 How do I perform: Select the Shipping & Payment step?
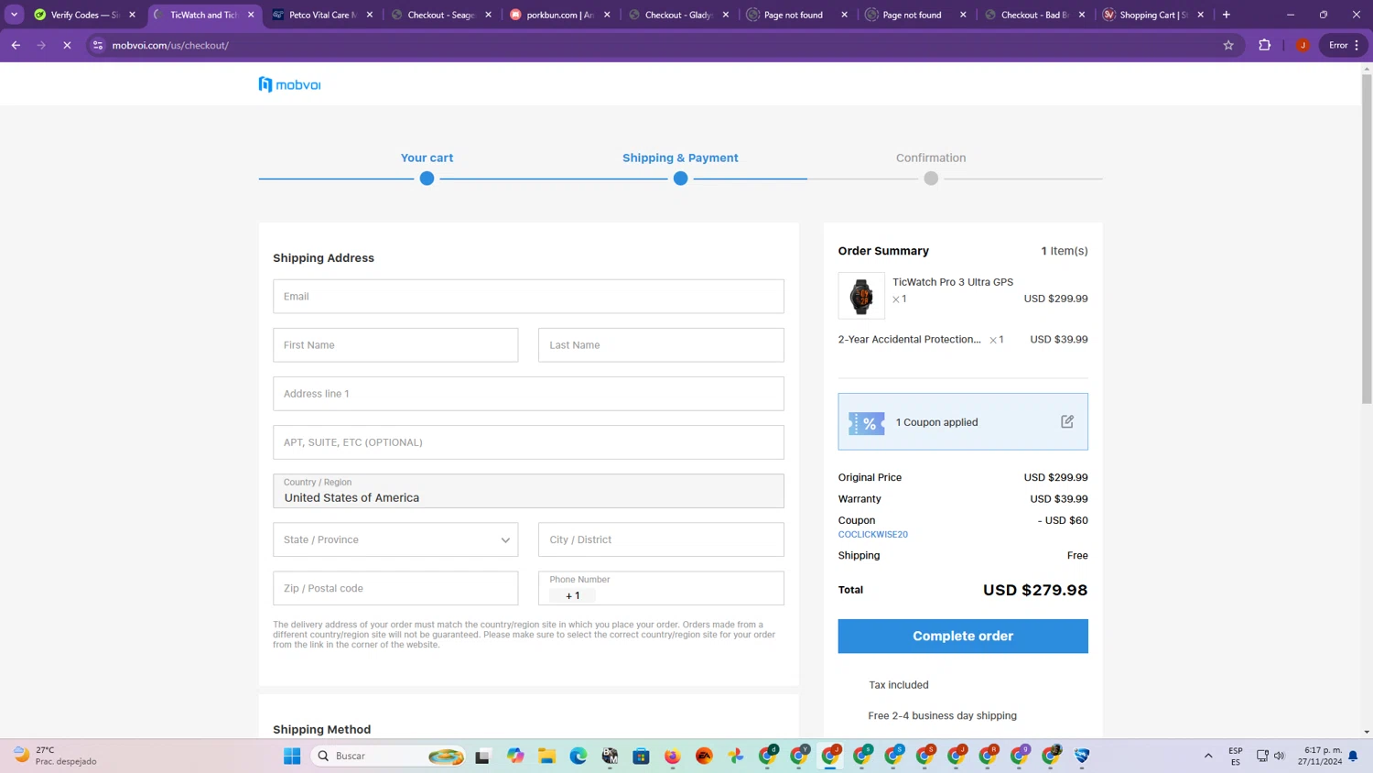point(680,158)
